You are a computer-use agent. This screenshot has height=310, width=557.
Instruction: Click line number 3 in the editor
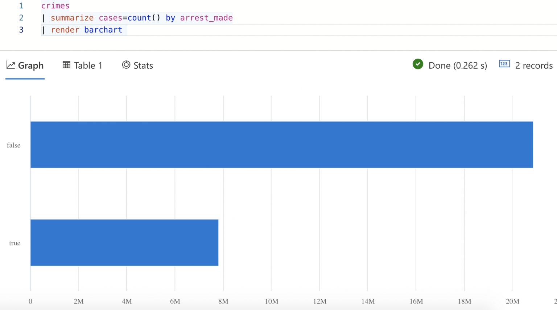pyautogui.click(x=21, y=30)
